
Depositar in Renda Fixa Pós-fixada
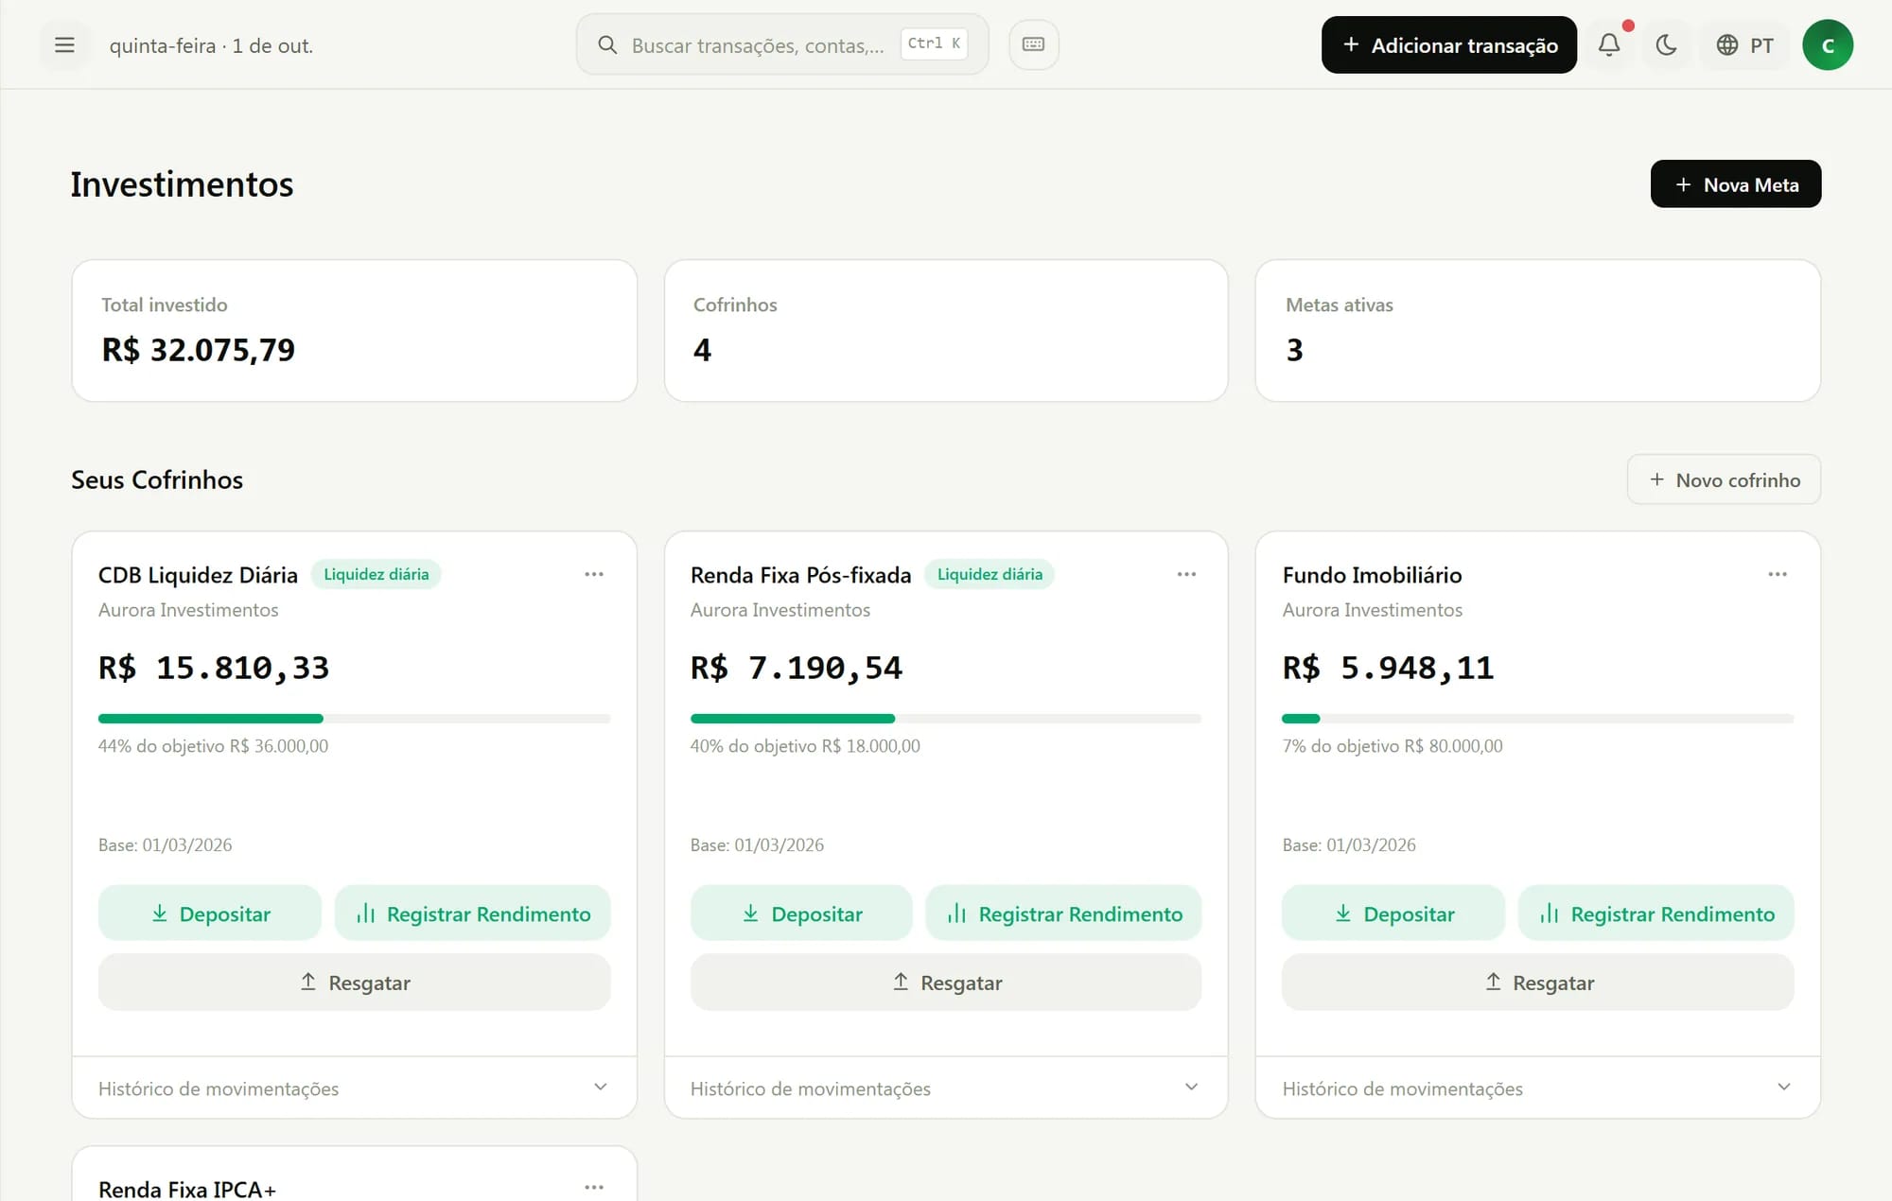click(801, 914)
